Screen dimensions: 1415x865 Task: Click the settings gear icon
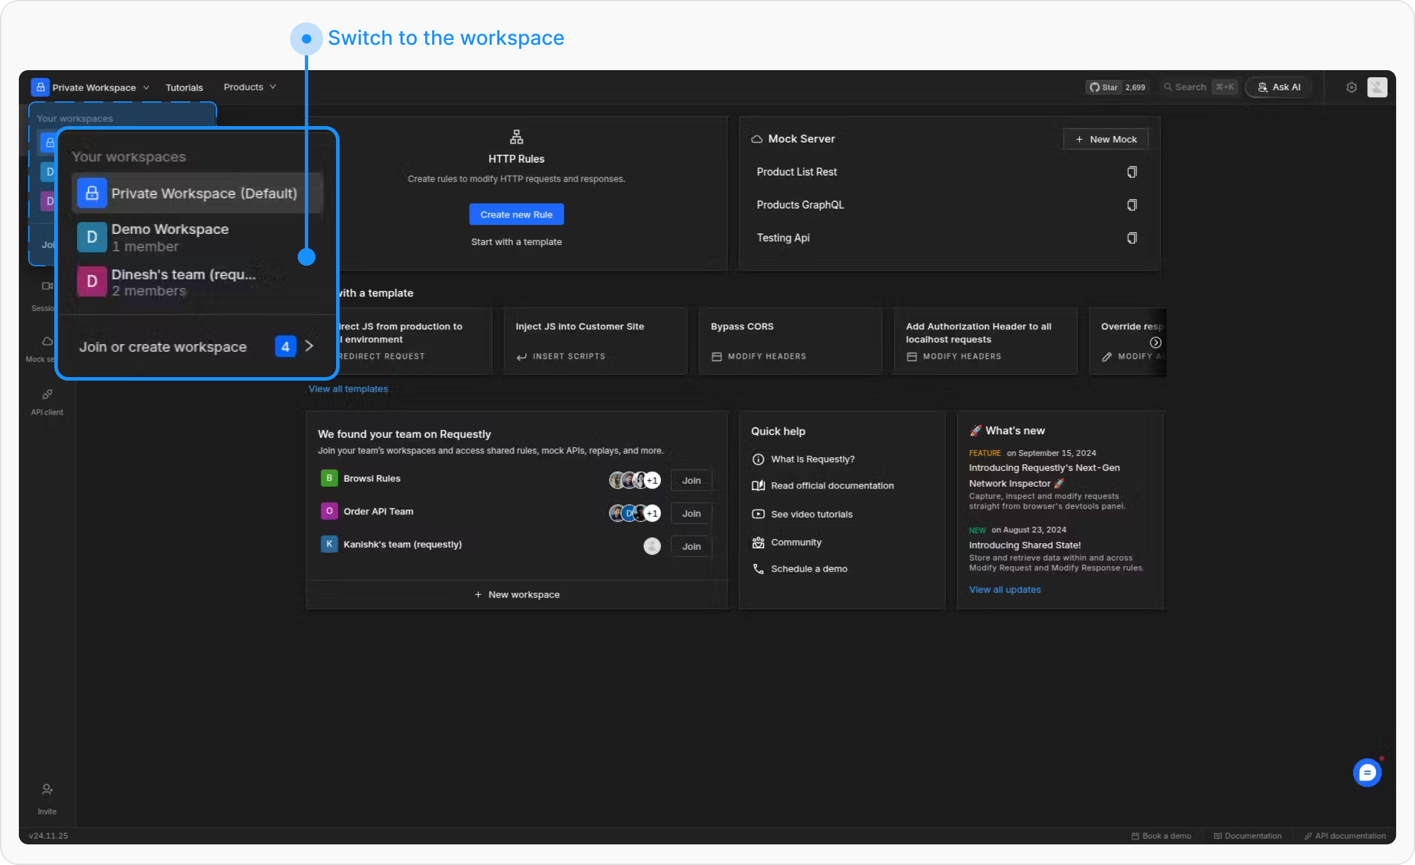pyautogui.click(x=1351, y=87)
